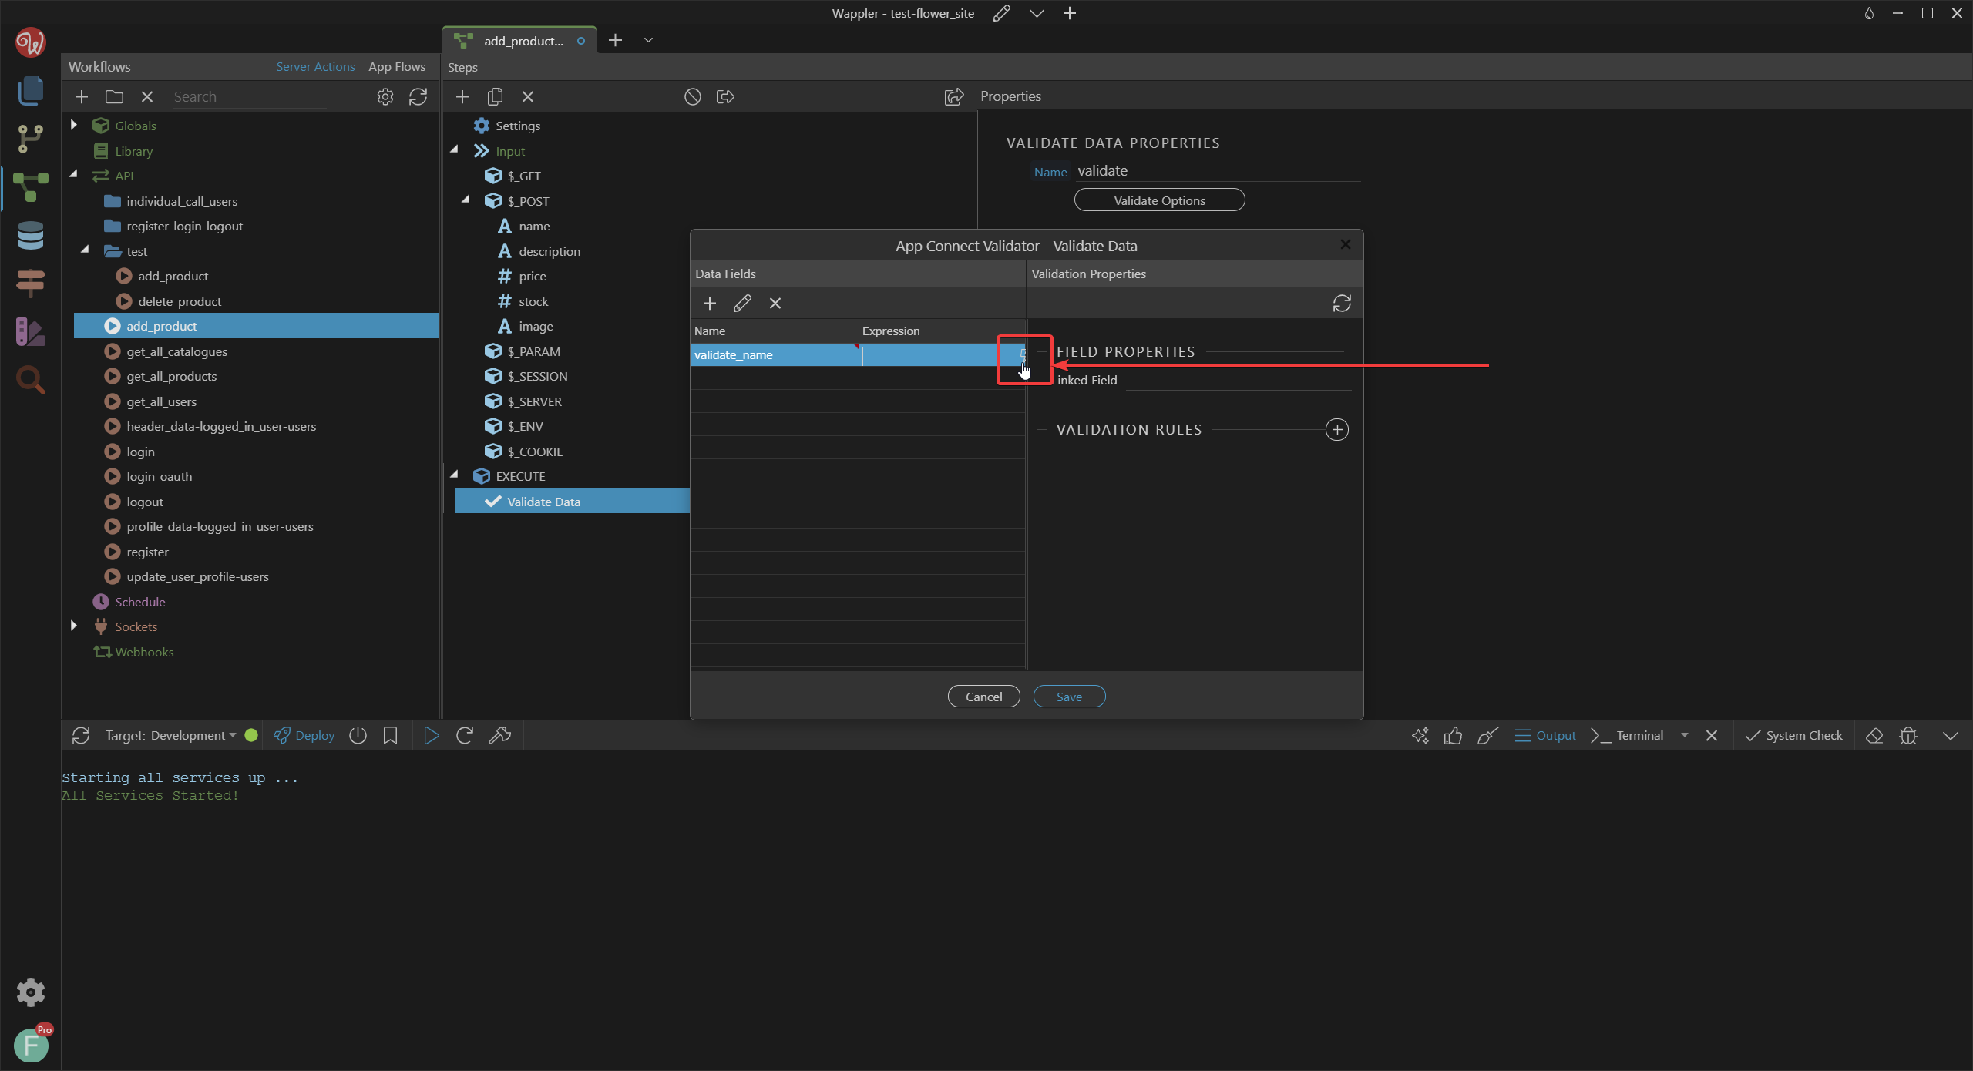Disable the selected step icon
This screenshot has width=1973, height=1071.
tap(693, 97)
